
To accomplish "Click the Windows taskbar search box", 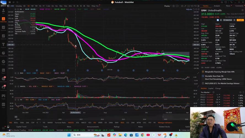I will coord(85,135).
